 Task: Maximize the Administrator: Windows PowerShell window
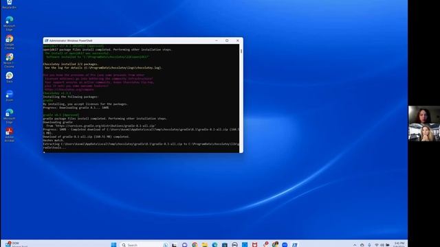point(227,40)
